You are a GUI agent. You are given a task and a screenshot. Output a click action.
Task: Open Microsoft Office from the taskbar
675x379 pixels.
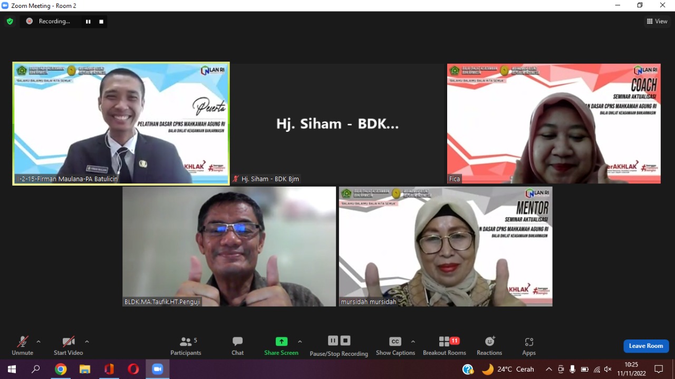click(x=109, y=369)
